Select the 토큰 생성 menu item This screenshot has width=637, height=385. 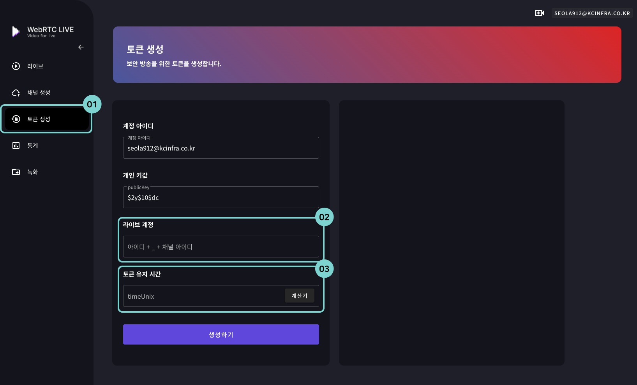coord(39,119)
